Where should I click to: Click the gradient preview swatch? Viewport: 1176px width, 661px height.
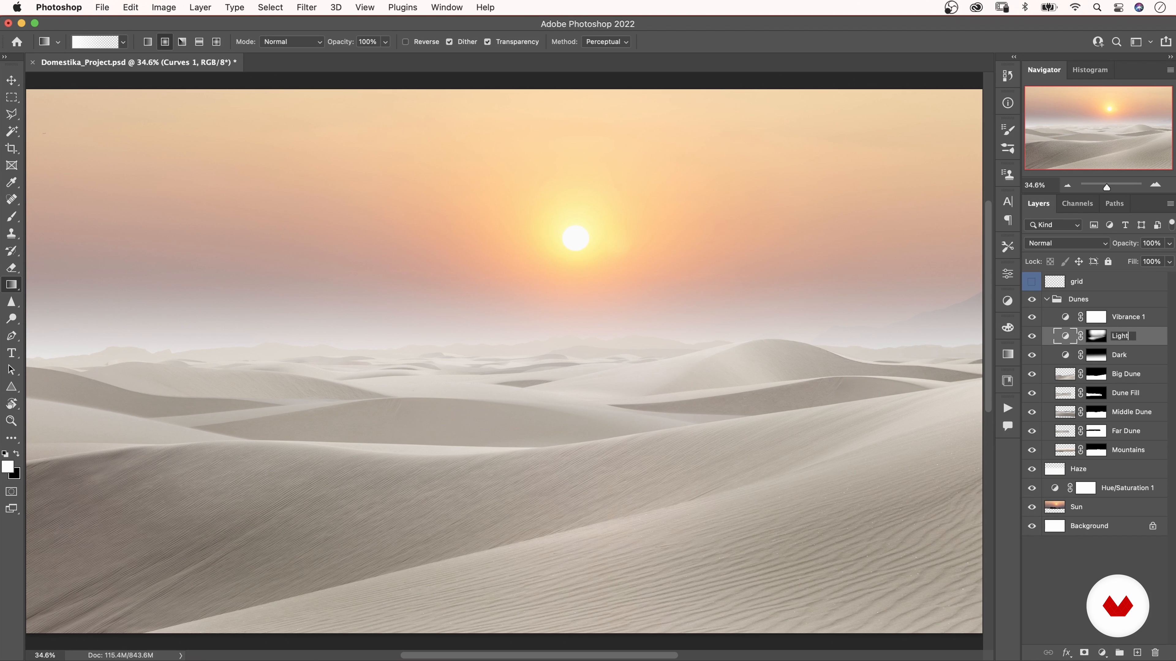(95, 42)
